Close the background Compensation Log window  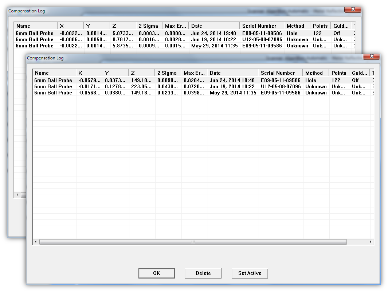pyautogui.click(x=353, y=9)
